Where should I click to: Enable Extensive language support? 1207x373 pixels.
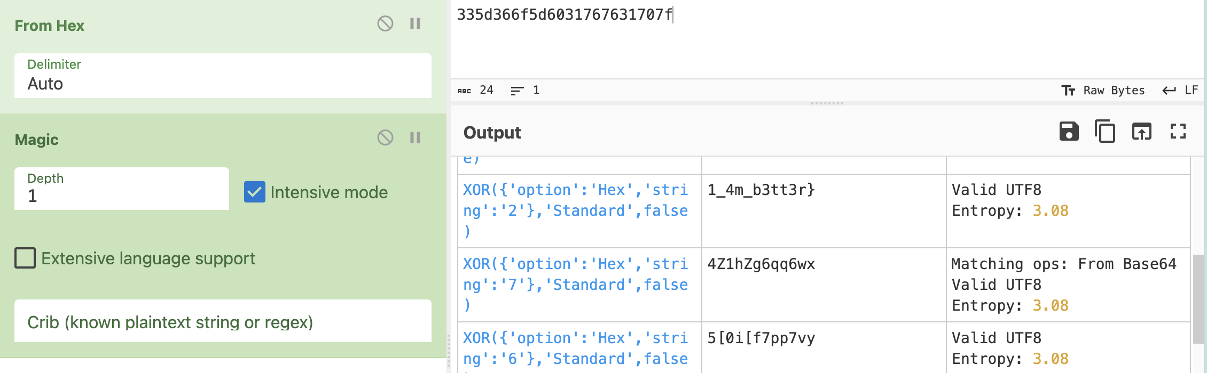point(25,258)
